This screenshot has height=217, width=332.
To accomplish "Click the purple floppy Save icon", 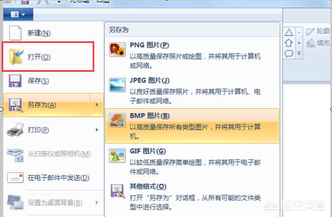I will pyautogui.click(x=15, y=81).
